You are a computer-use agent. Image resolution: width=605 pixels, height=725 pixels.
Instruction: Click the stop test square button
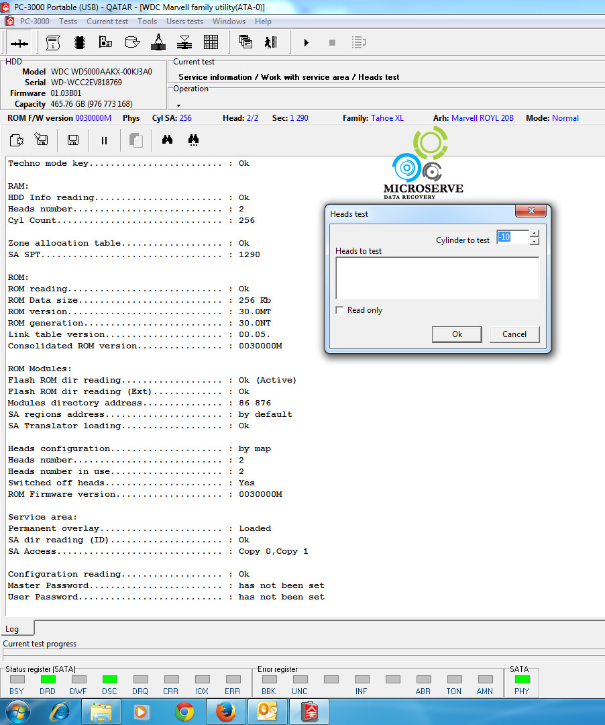pos(332,42)
